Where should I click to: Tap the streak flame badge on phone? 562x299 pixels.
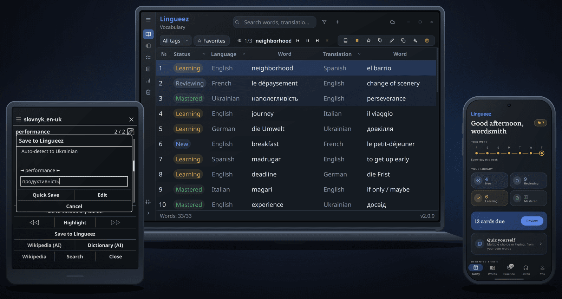[x=541, y=123]
